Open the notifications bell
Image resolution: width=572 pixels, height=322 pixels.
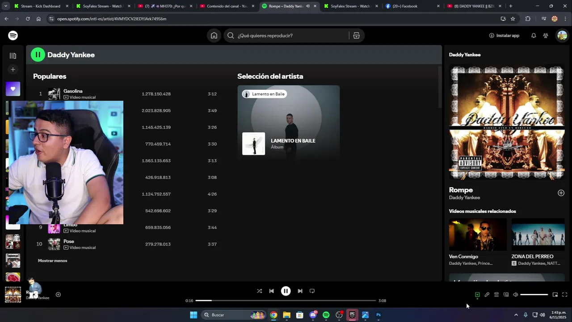534,35
